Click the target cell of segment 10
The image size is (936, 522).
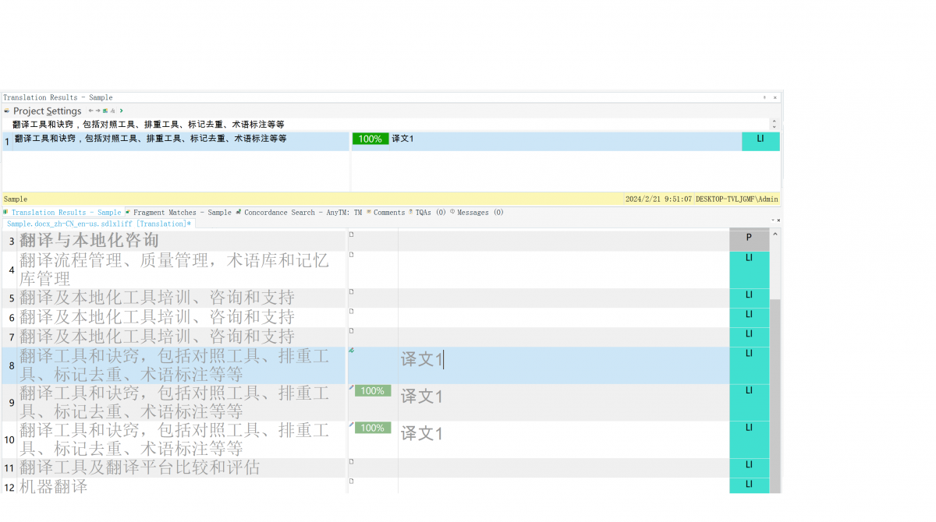[x=562, y=434]
